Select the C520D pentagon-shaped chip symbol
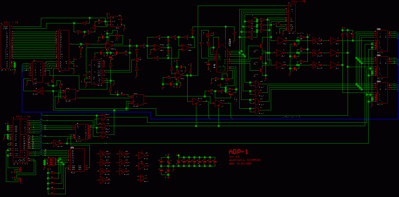Viewport: 399px width, 197px height. (222, 59)
